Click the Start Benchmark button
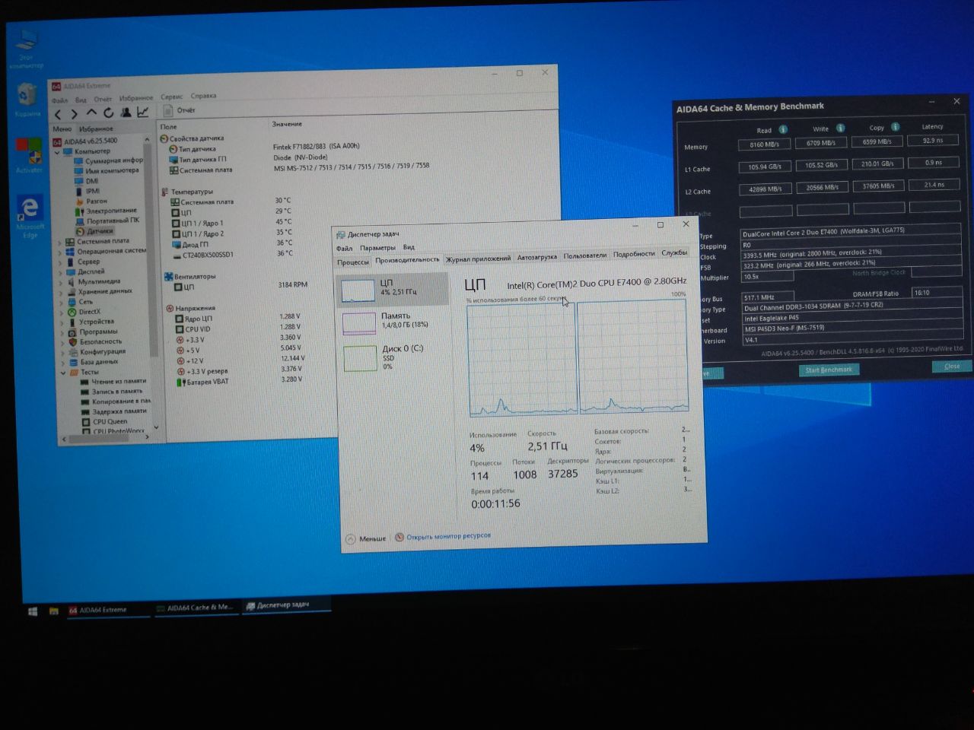The width and height of the screenshot is (974, 730). tap(829, 370)
